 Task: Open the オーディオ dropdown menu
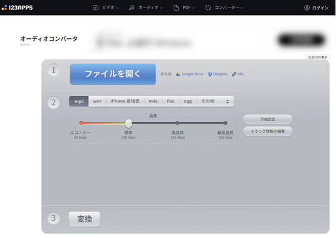click(x=150, y=8)
